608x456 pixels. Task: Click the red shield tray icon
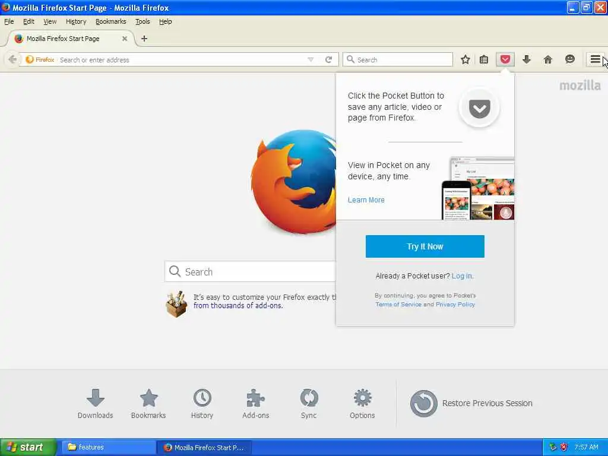point(564,447)
